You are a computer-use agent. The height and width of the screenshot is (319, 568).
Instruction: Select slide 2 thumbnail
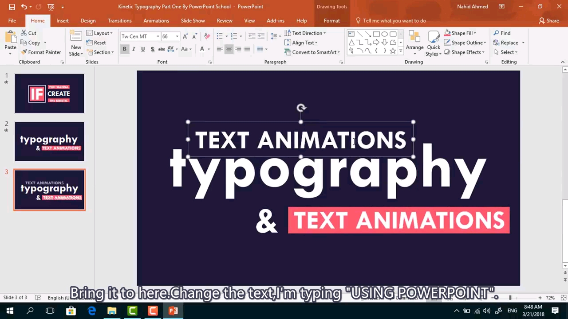49,142
